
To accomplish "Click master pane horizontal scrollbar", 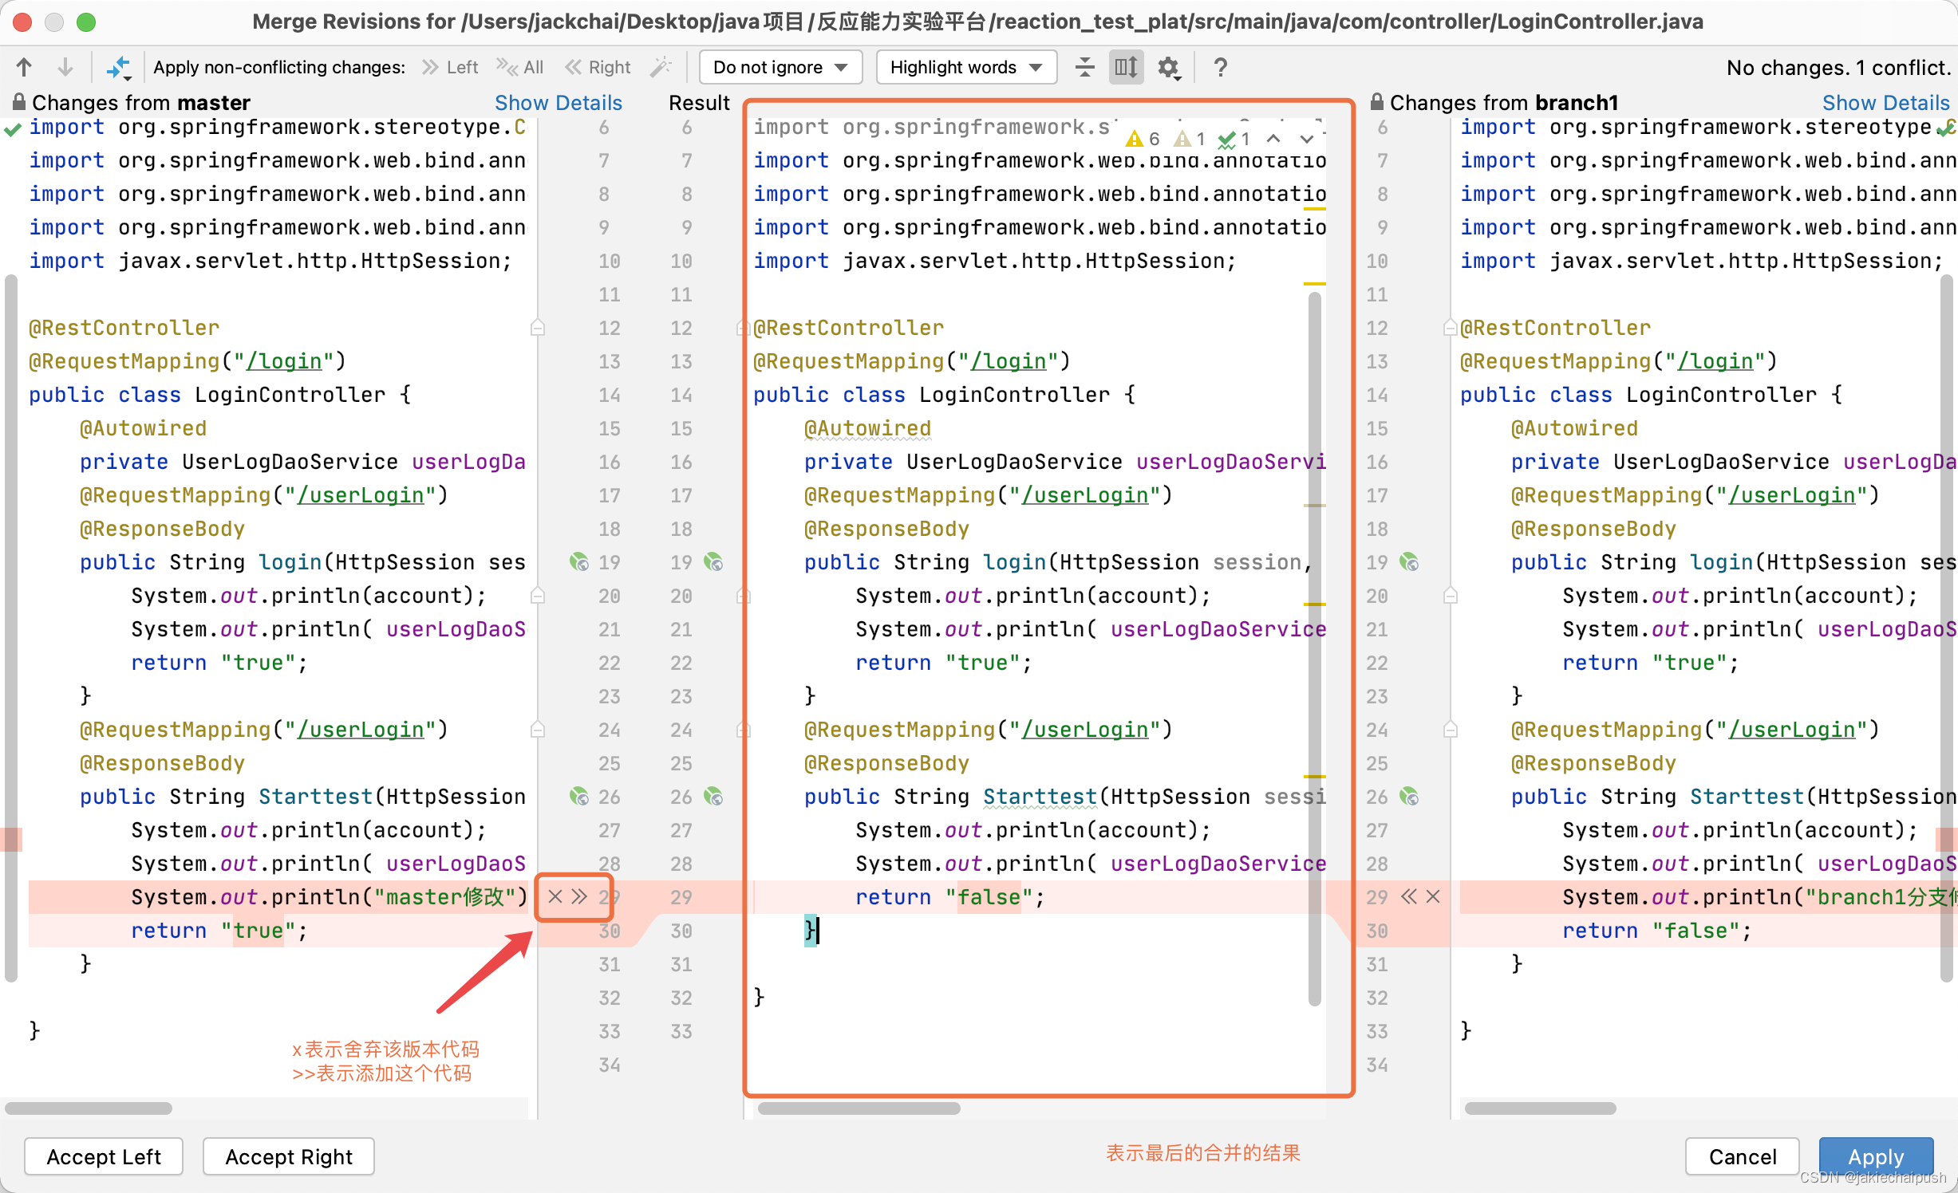I will tap(89, 1108).
